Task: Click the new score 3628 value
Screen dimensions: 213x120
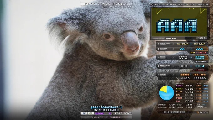Action: pos(200,57)
